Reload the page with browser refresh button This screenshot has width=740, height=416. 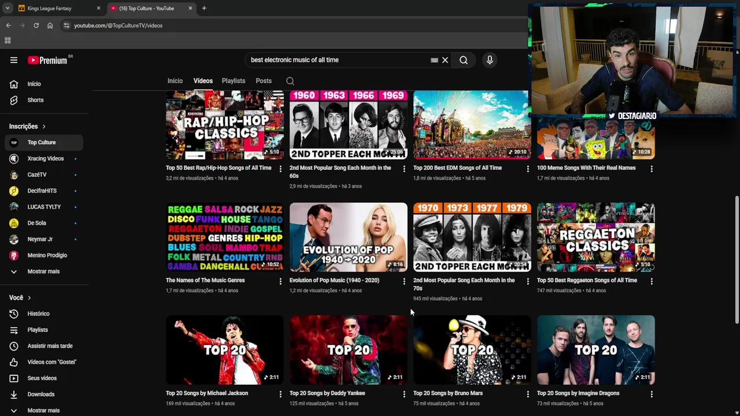pos(36,25)
